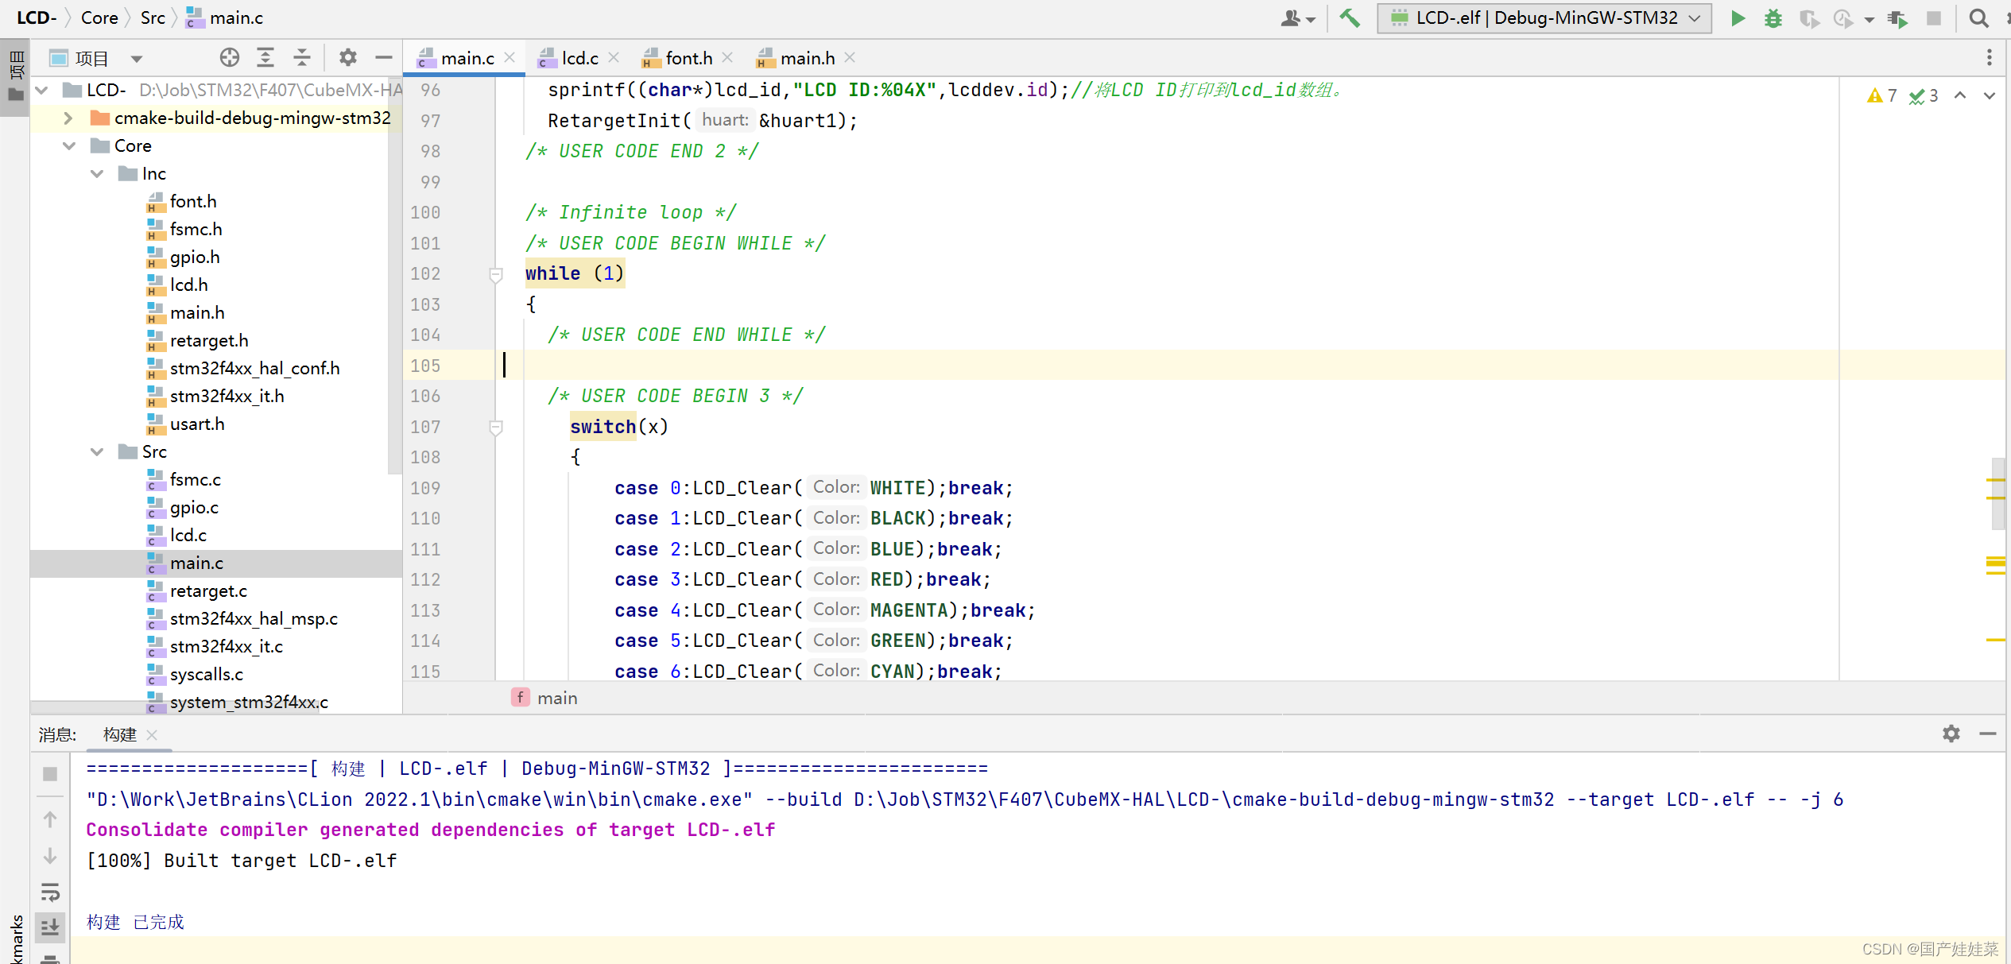
Task: Expand all items in project tree
Action: tap(265, 57)
